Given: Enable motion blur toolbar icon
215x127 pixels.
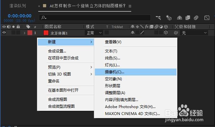Looking at the screenshot, I should [196, 18].
